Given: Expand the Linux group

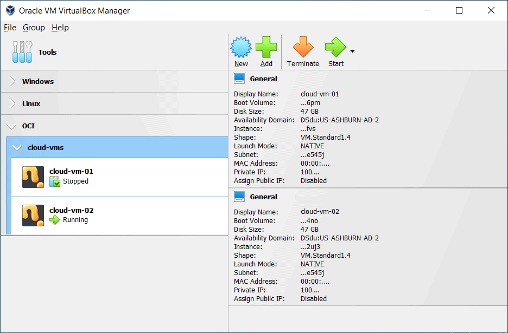Looking at the screenshot, I should (x=12, y=104).
